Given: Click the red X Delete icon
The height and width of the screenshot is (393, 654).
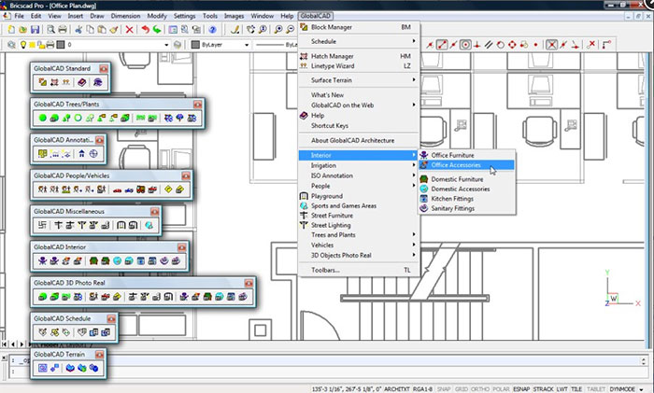Looking at the screenshot, I should coord(129,30).
